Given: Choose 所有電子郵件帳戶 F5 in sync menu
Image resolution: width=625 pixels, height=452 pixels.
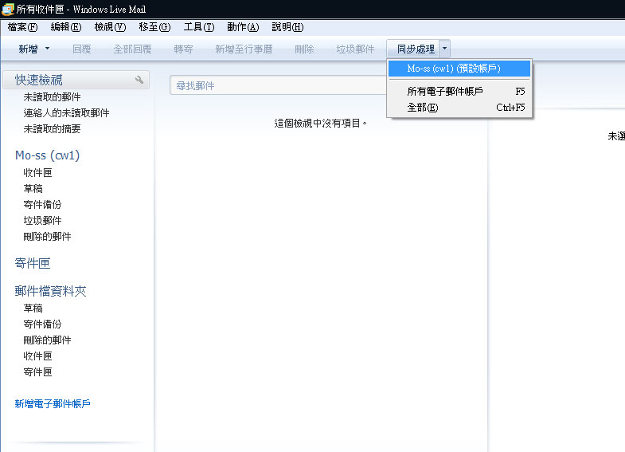Looking at the screenshot, I should pos(459,92).
